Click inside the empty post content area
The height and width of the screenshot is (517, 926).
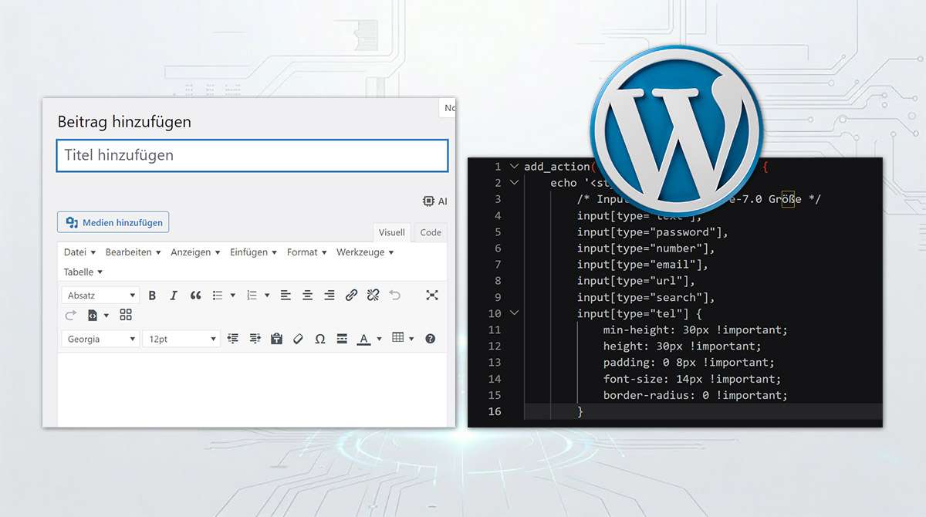(x=252, y=390)
